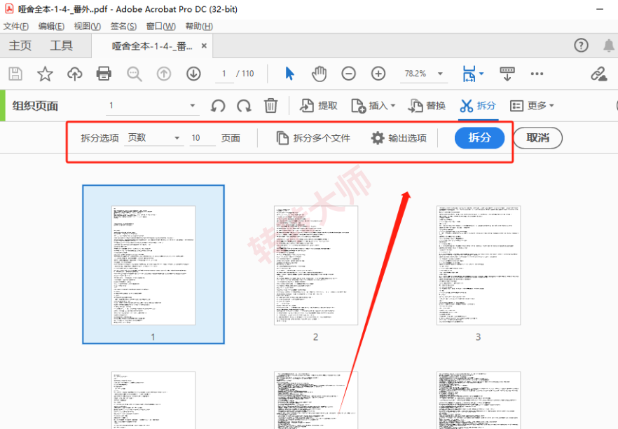Select page 1 thumbnail
618x429 pixels.
point(153,264)
